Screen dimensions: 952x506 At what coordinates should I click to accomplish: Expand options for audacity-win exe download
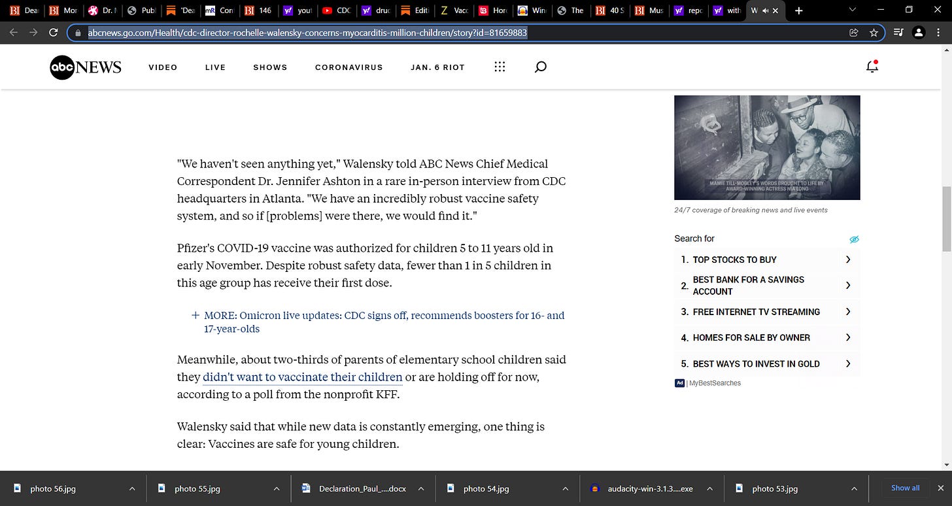point(710,488)
